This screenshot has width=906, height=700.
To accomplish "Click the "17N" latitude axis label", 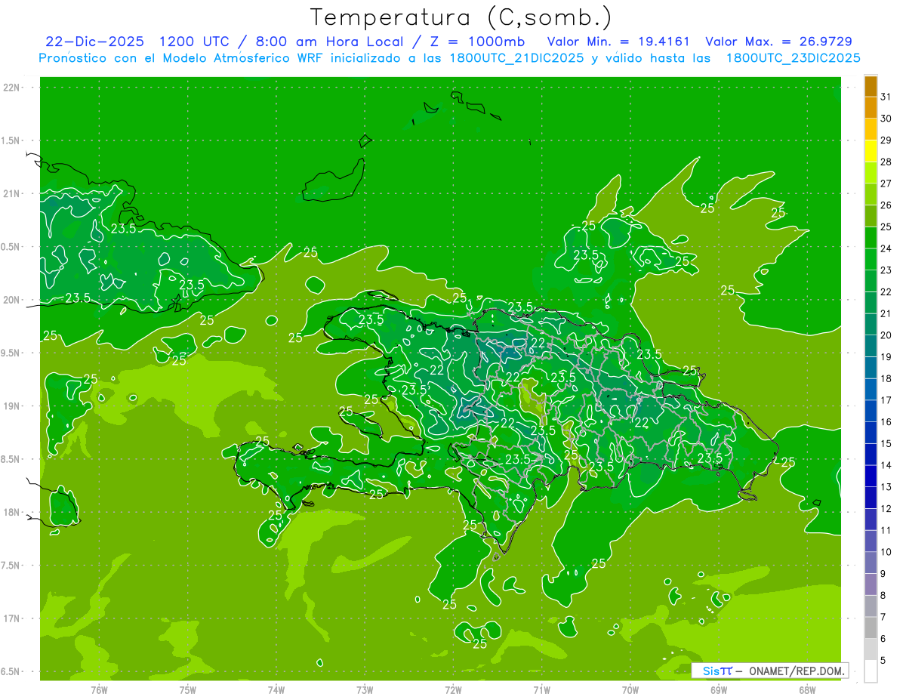I will (x=12, y=618).
